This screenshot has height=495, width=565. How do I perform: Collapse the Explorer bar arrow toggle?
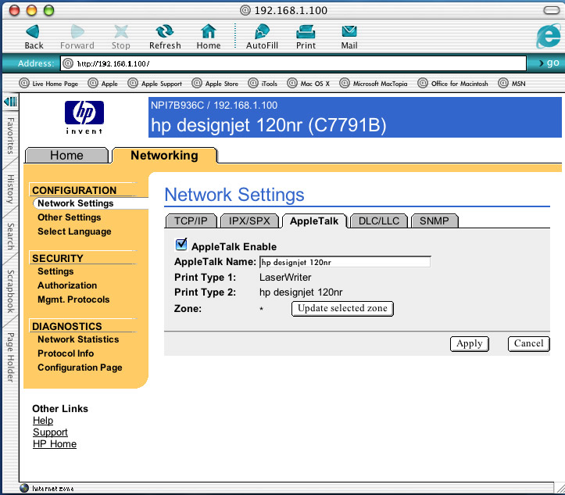tap(10, 102)
